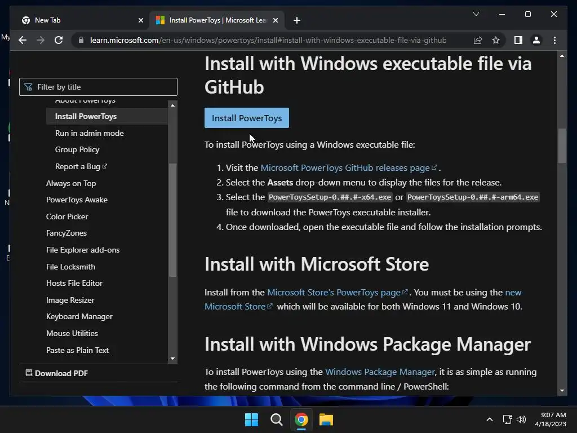Open the Chrome profile icon
Screen dimensions: 577x433
(536, 40)
